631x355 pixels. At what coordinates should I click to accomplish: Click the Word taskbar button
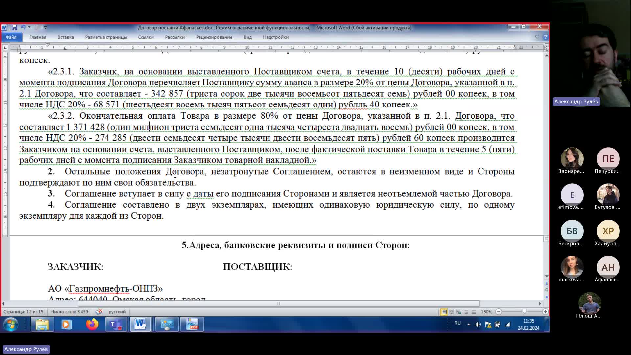click(x=141, y=325)
